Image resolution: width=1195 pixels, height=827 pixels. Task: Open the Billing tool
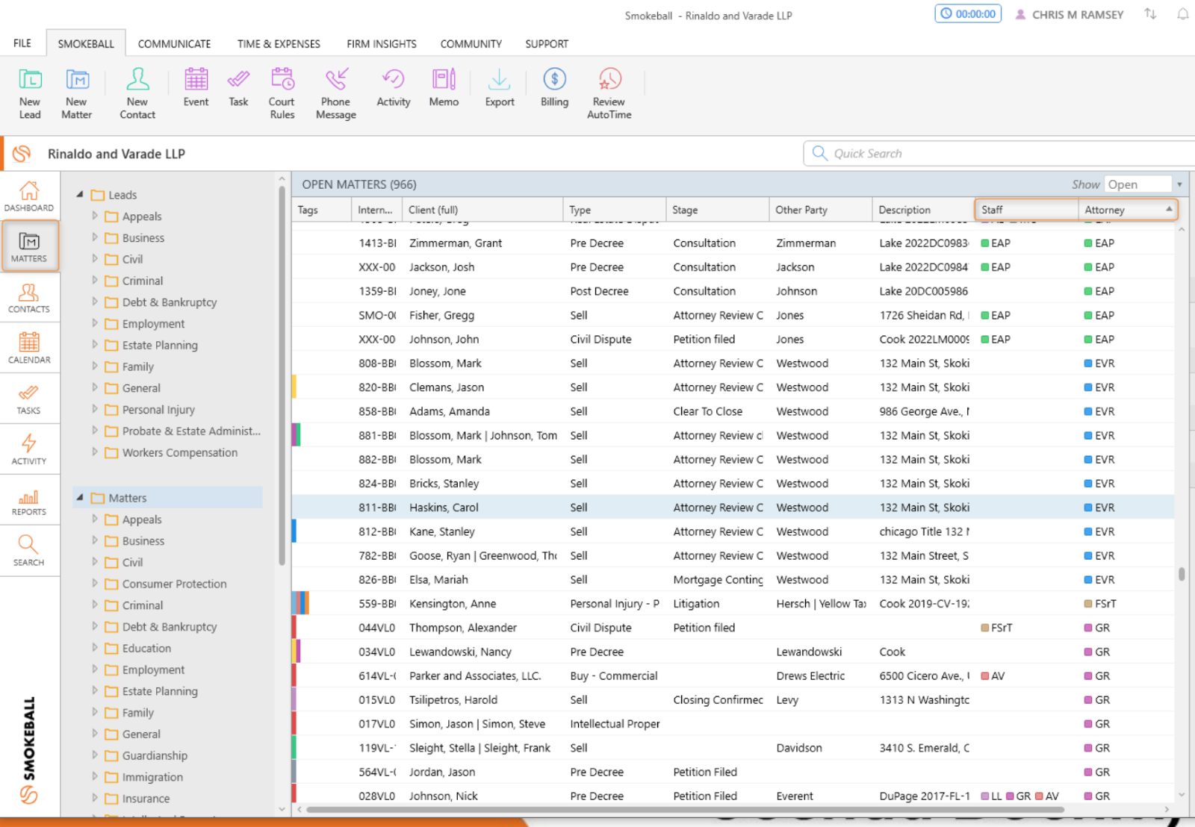pos(554,87)
